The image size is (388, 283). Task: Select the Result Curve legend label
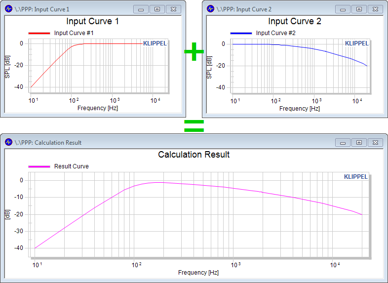click(x=71, y=166)
